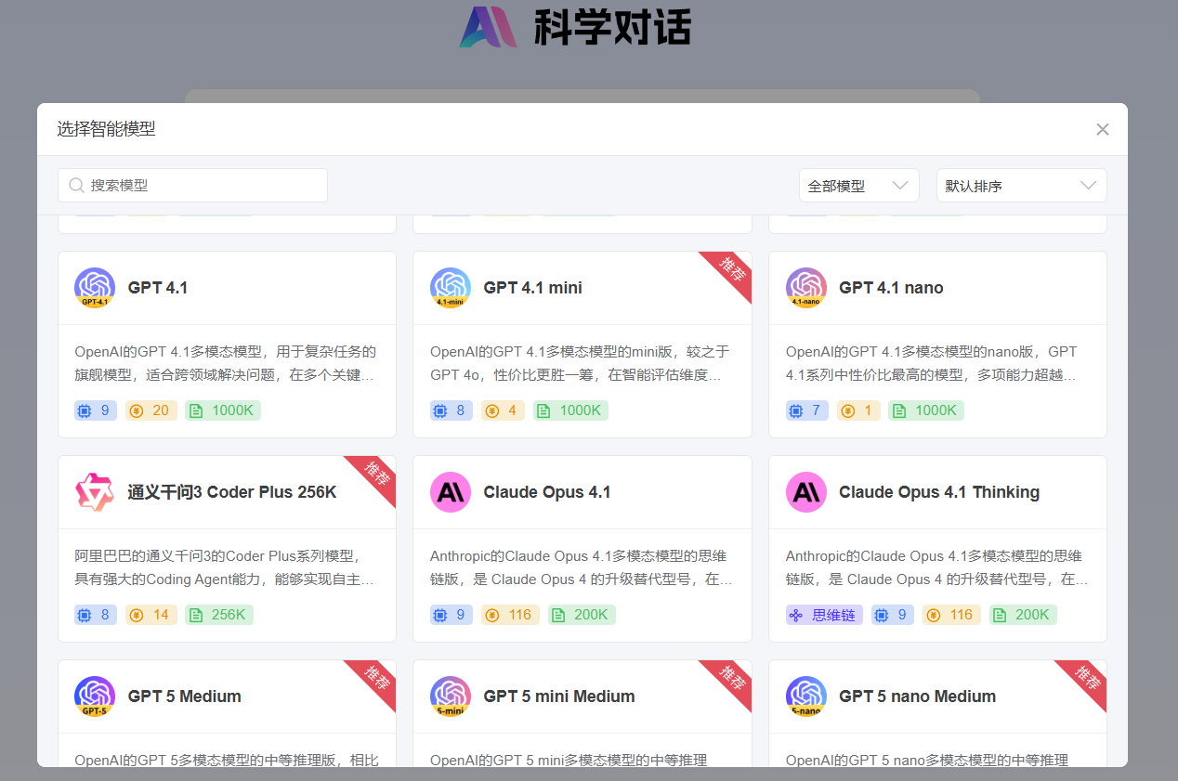Click the 通义千问3 Coder Plus logo icon
Screen dimensions: 1178x781
coord(95,492)
